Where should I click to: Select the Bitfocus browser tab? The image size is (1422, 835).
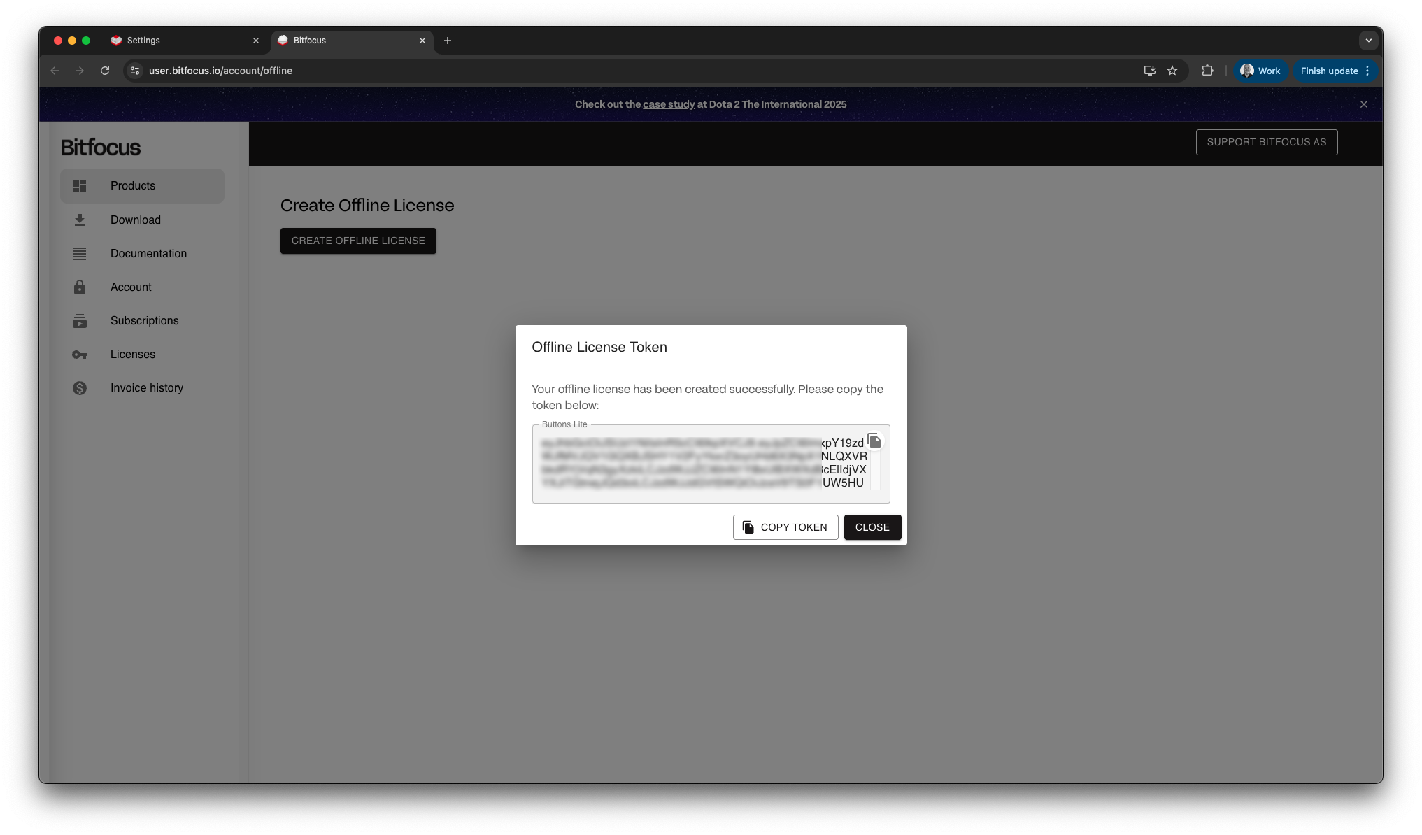(x=352, y=41)
